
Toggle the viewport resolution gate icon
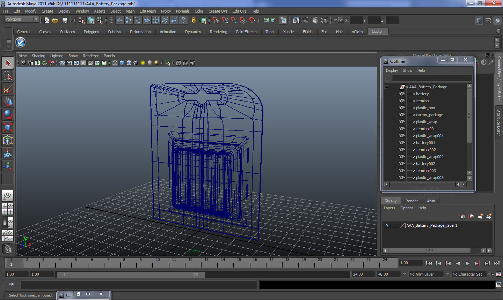click(x=76, y=63)
